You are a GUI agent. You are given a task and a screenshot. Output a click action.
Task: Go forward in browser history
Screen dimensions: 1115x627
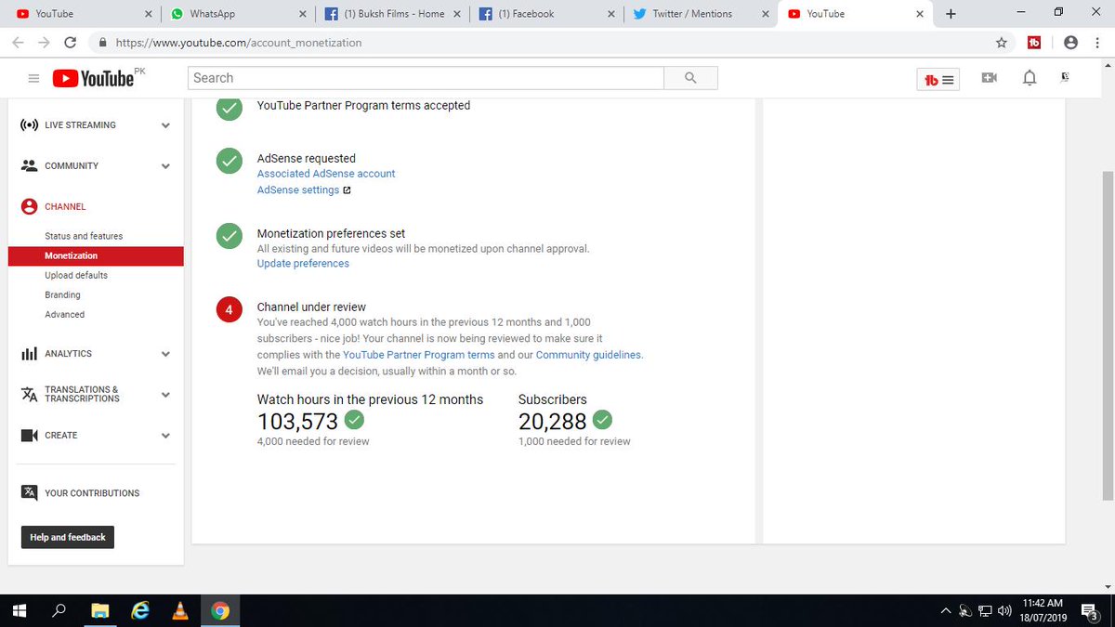pyautogui.click(x=44, y=43)
